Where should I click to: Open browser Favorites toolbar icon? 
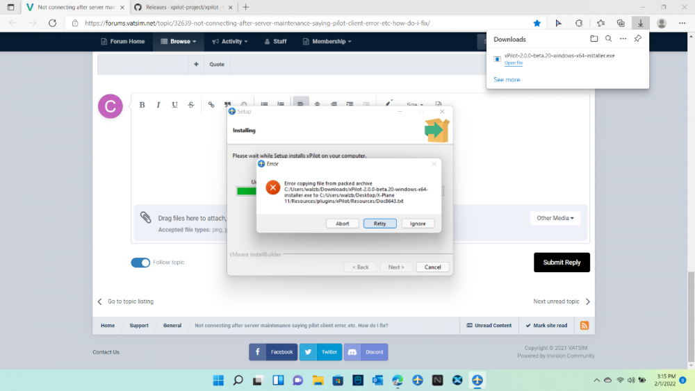pos(600,23)
